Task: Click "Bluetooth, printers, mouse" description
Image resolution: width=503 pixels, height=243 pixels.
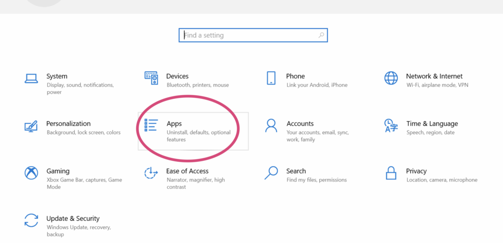Action: pyautogui.click(x=197, y=85)
